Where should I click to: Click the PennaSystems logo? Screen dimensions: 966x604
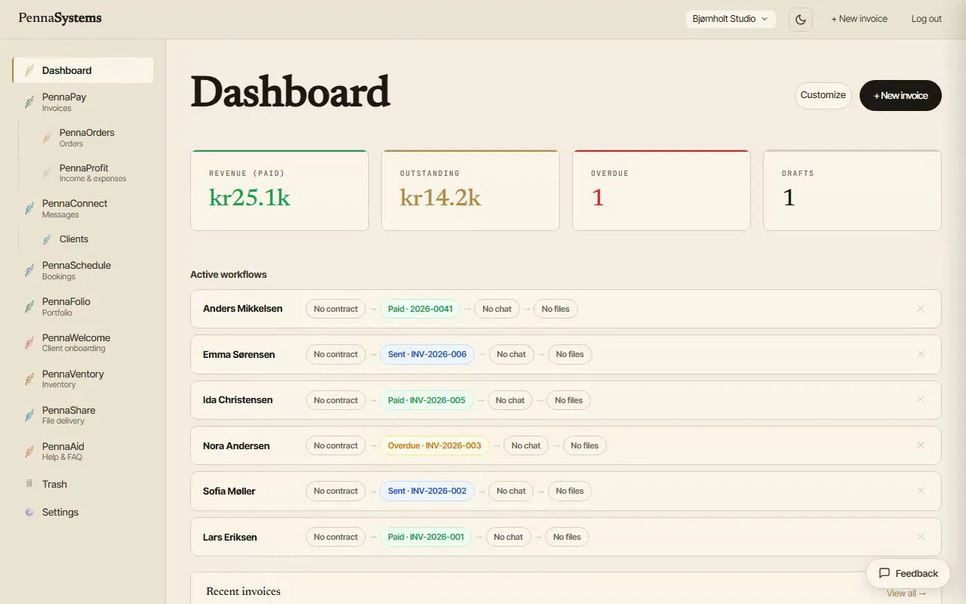pos(60,18)
